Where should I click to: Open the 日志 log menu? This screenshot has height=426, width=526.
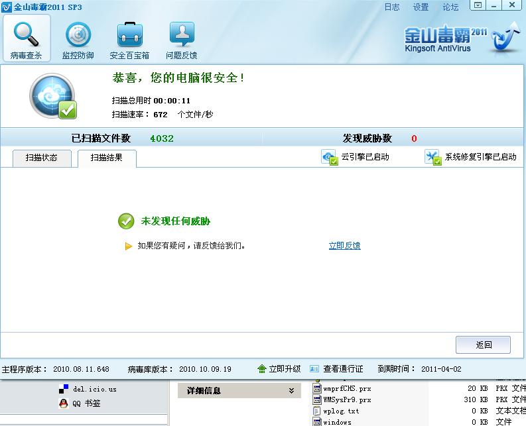tap(392, 7)
